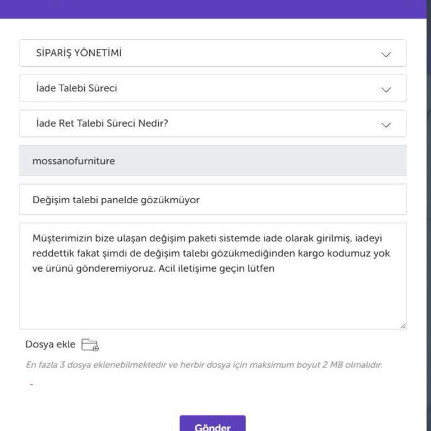Click the dark strip along the right edge
The width and height of the screenshot is (431, 431).
(429, 224)
